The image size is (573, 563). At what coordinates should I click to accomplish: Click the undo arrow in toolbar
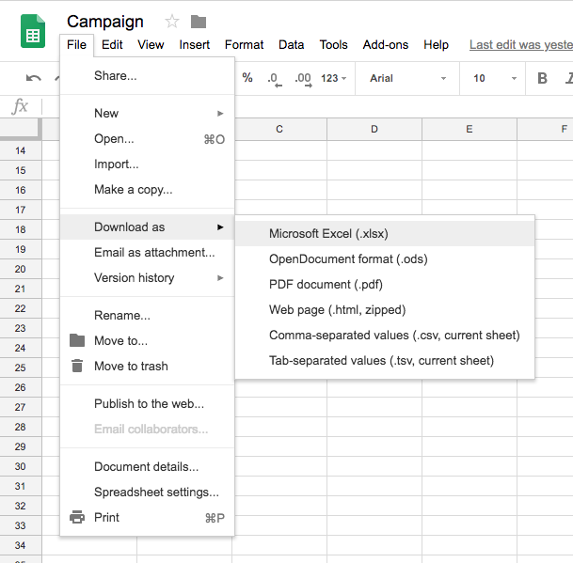(34, 78)
